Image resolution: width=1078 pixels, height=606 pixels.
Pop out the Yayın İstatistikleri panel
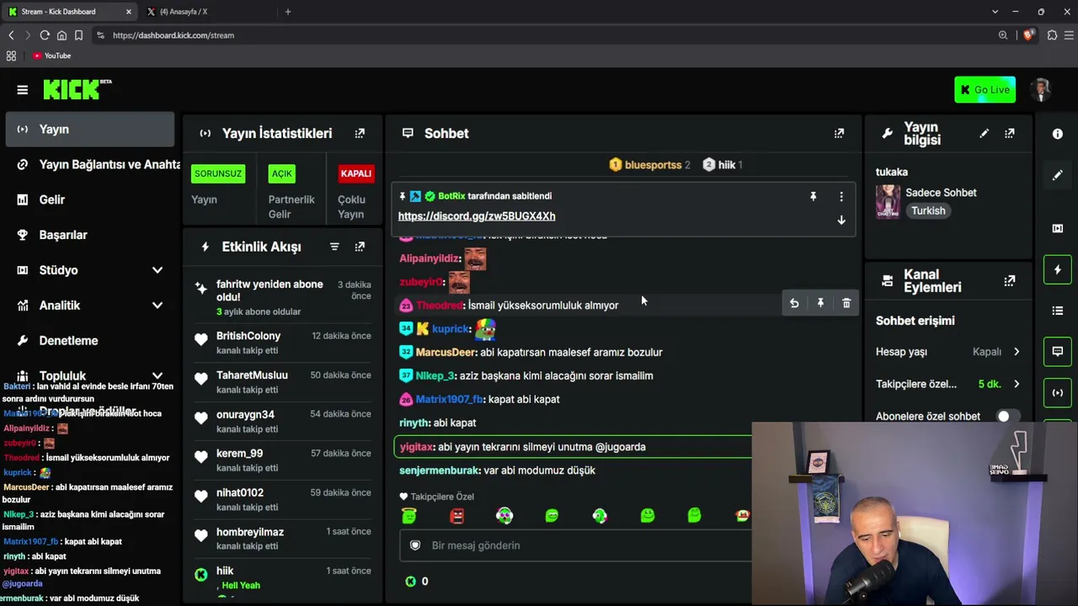coord(360,133)
